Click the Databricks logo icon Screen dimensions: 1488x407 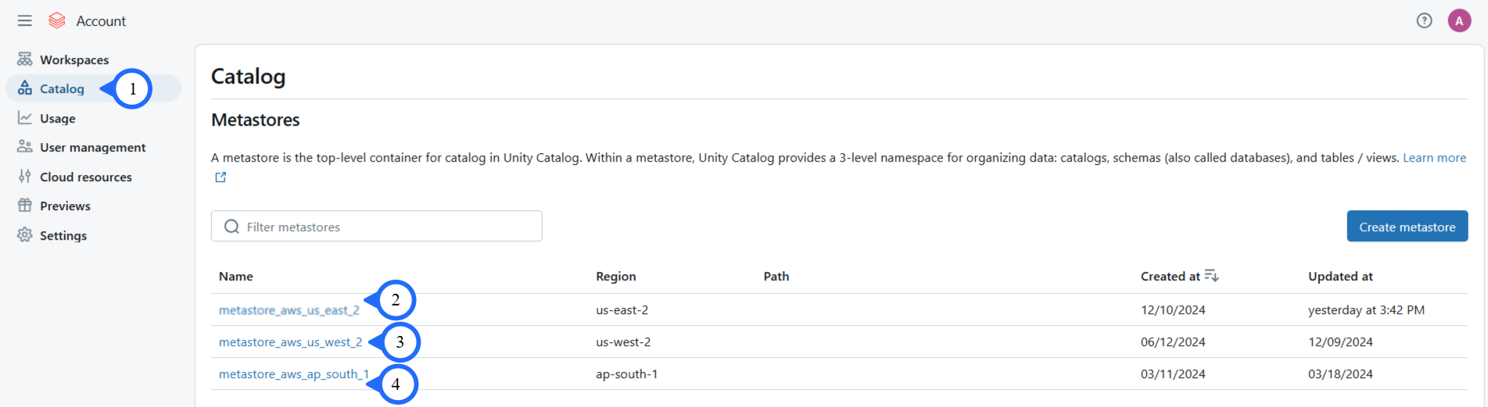(x=57, y=21)
